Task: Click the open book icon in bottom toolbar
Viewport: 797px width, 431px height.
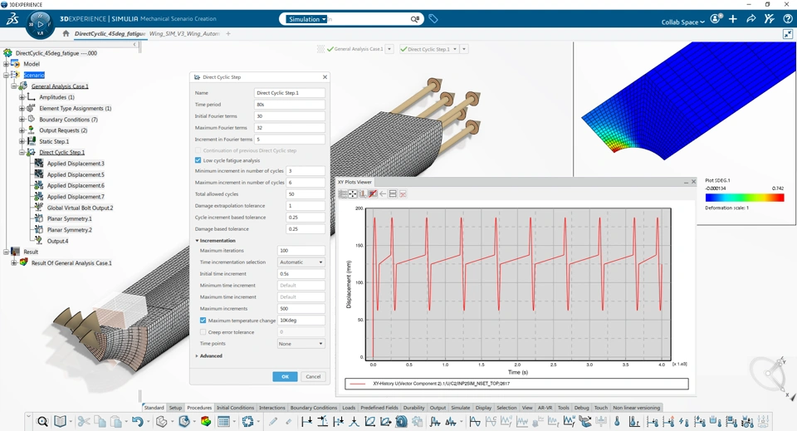Action: 61,421
